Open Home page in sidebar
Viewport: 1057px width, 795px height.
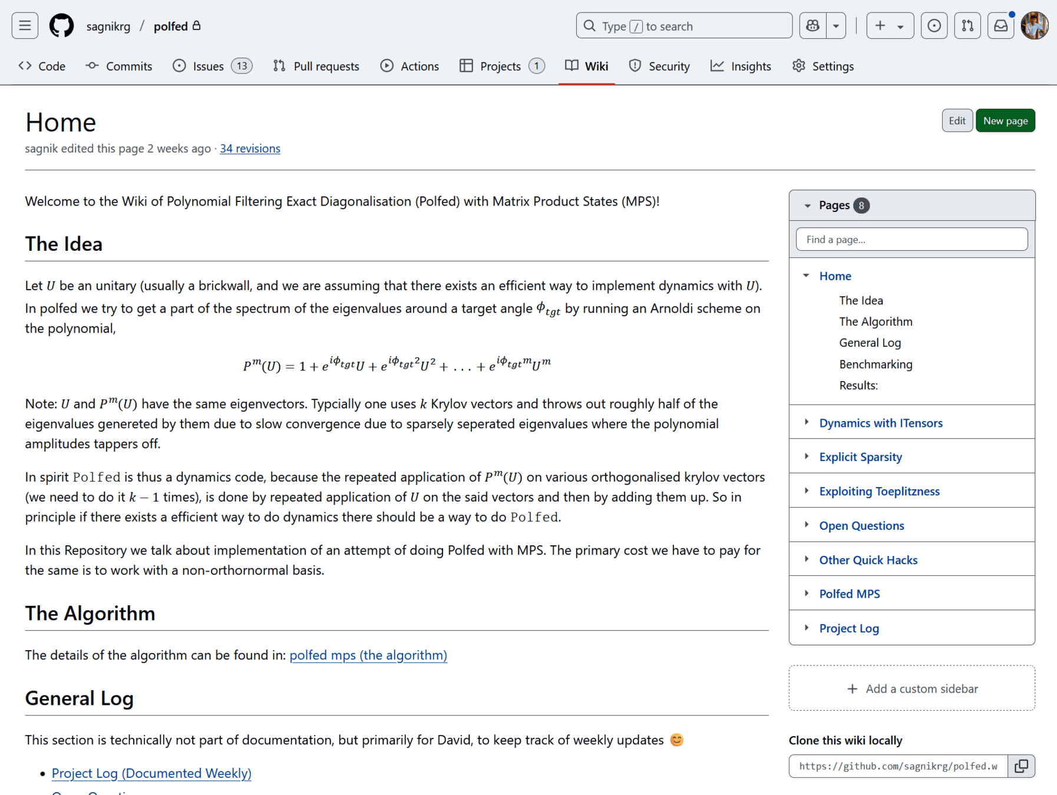point(835,276)
